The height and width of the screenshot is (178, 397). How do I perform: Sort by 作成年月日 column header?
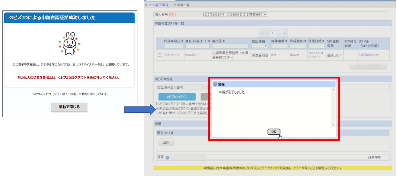pos(173,41)
